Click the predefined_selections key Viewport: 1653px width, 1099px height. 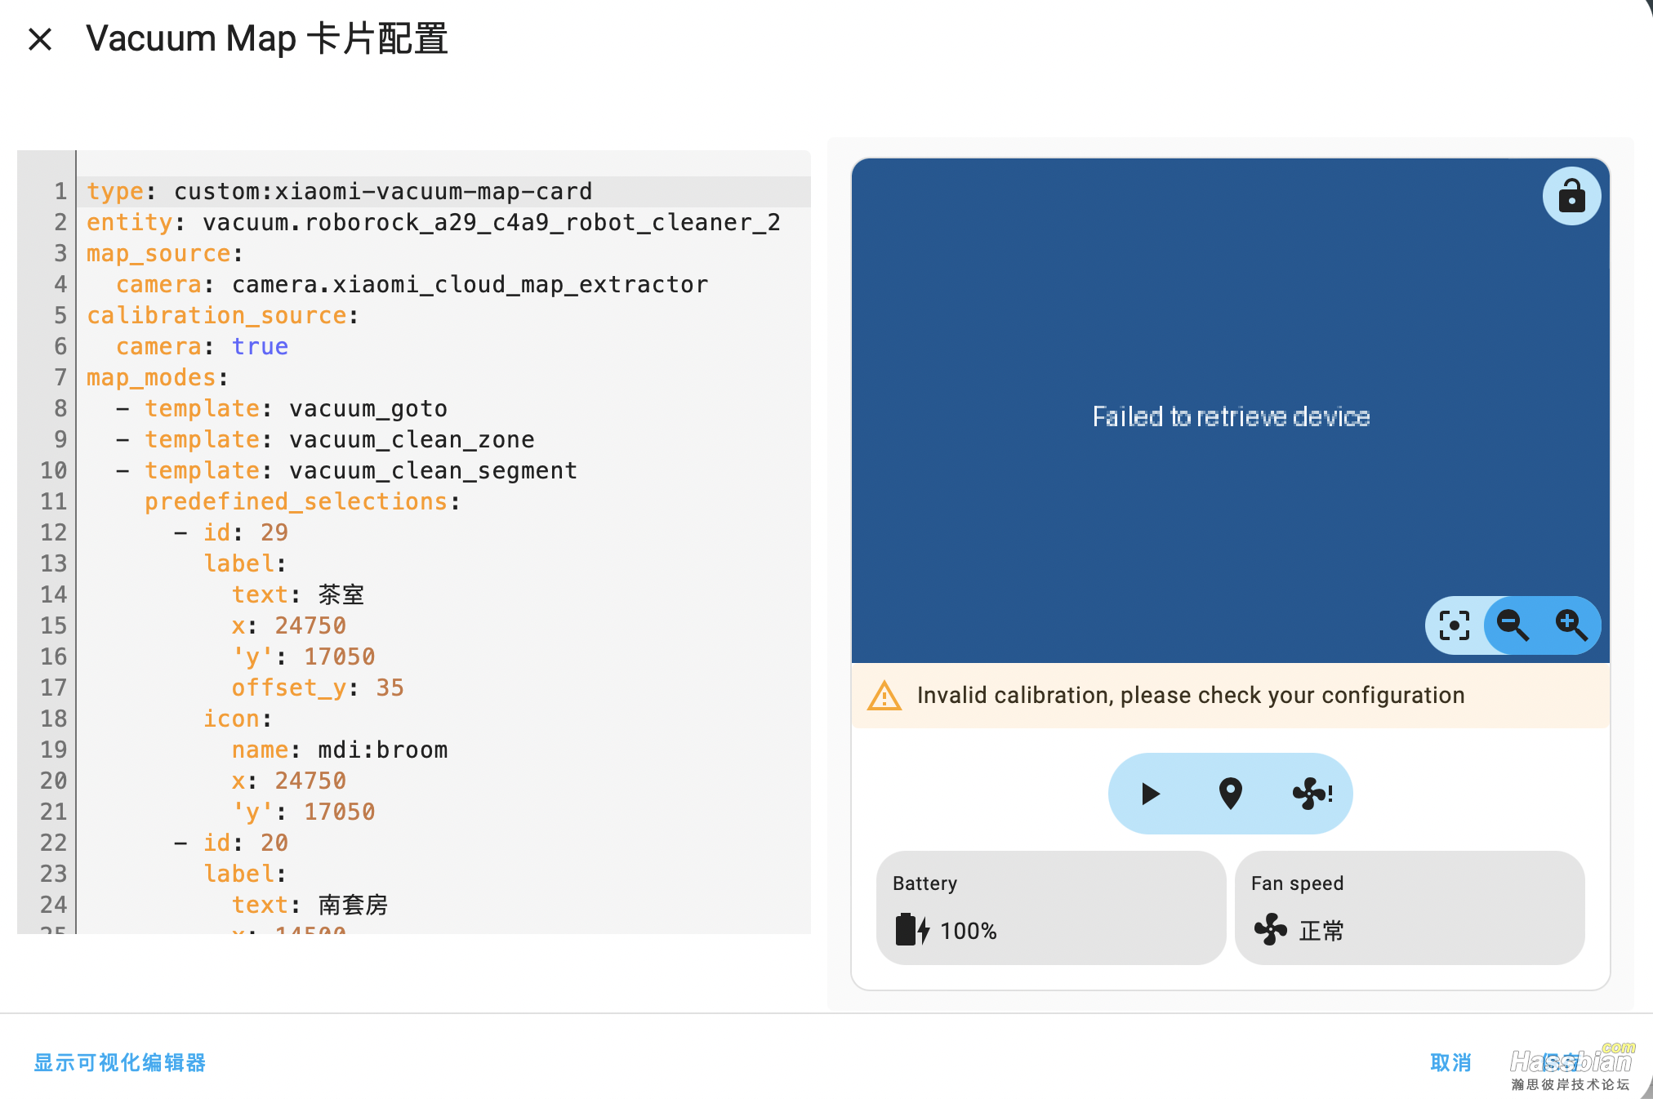296,501
